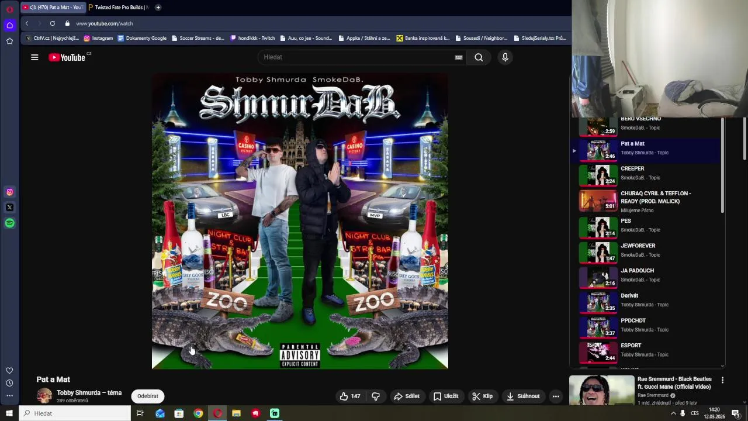The height and width of the screenshot is (421, 748).
Task: Switch to Pat a Mat YouTube tab
Action: pyautogui.click(x=53, y=8)
